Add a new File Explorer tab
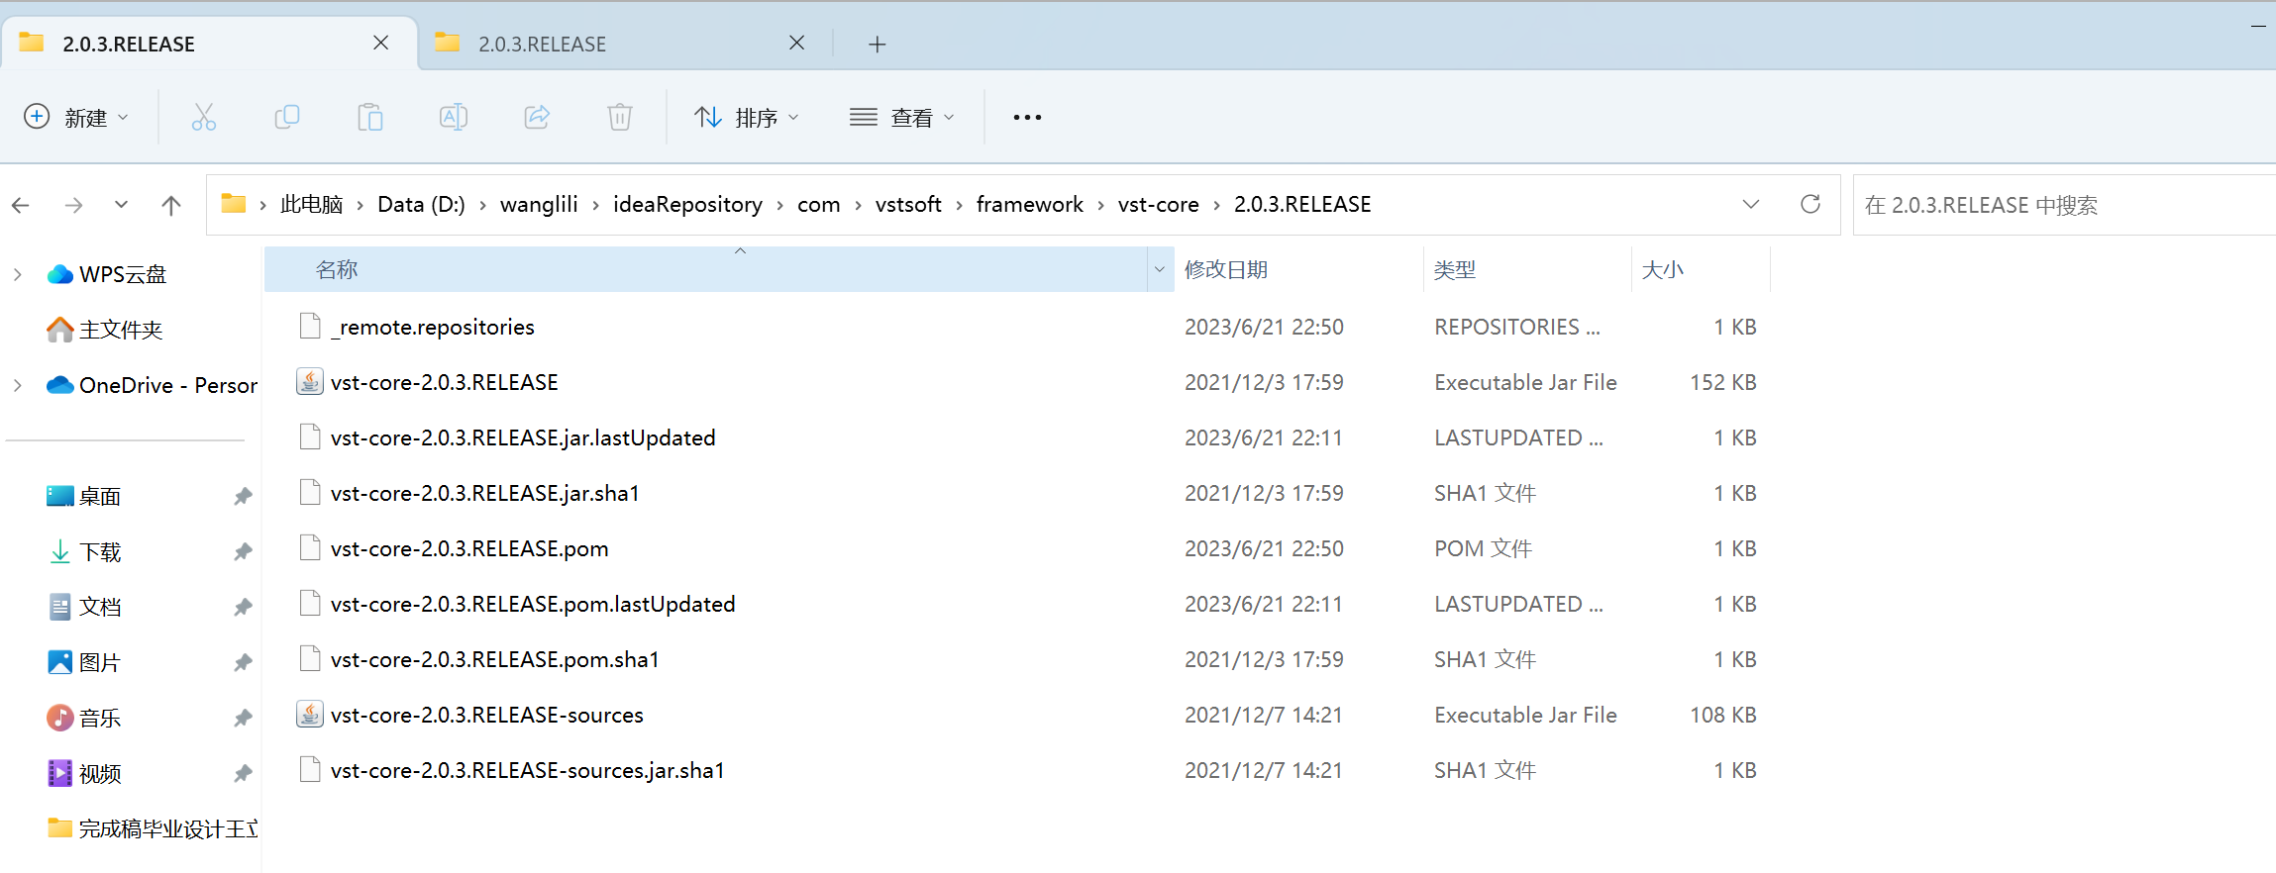The width and height of the screenshot is (2276, 873). pos(877,45)
